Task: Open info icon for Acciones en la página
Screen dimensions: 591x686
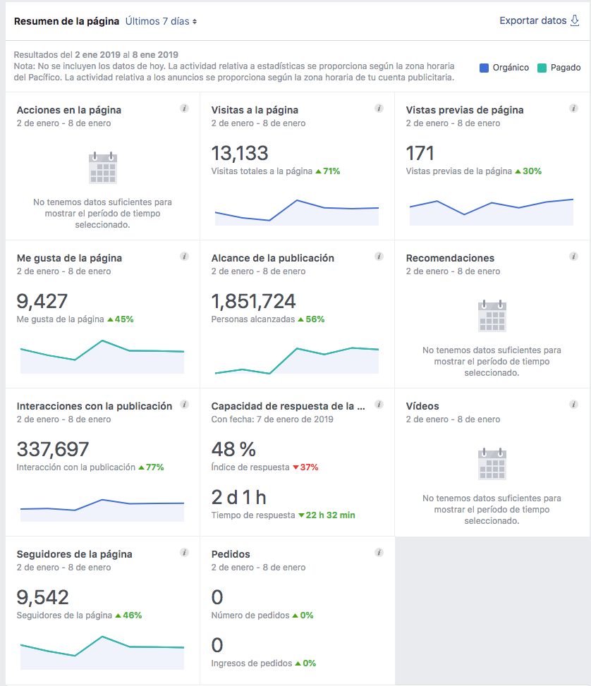Action: tap(184, 108)
